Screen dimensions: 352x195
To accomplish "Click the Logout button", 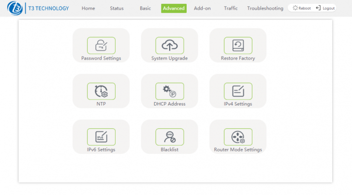I will pyautogui.click(x=325, y=8).
